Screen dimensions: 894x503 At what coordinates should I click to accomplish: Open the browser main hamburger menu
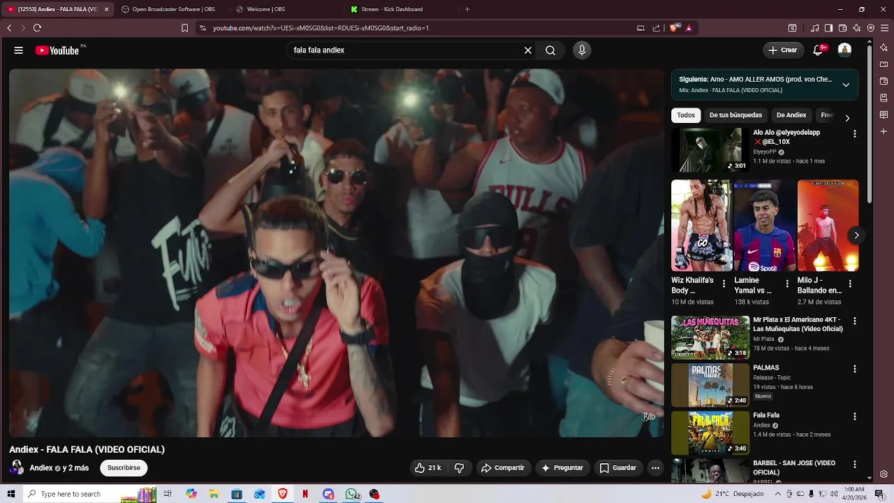885,28
